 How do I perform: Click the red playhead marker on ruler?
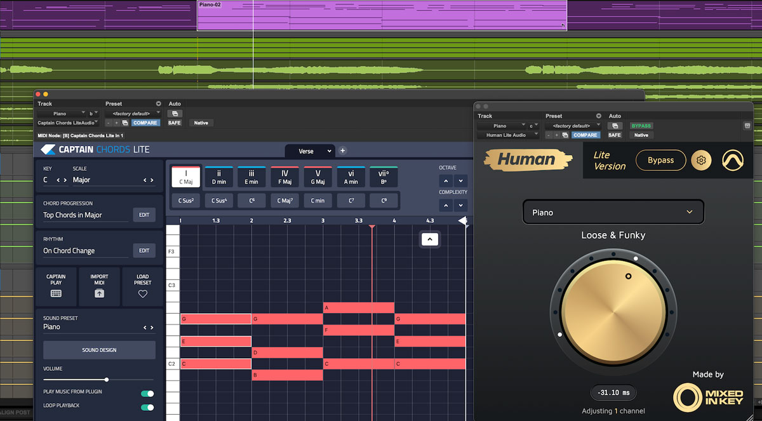click(x=371, y=226)
